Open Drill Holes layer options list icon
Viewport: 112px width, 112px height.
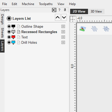63,42
